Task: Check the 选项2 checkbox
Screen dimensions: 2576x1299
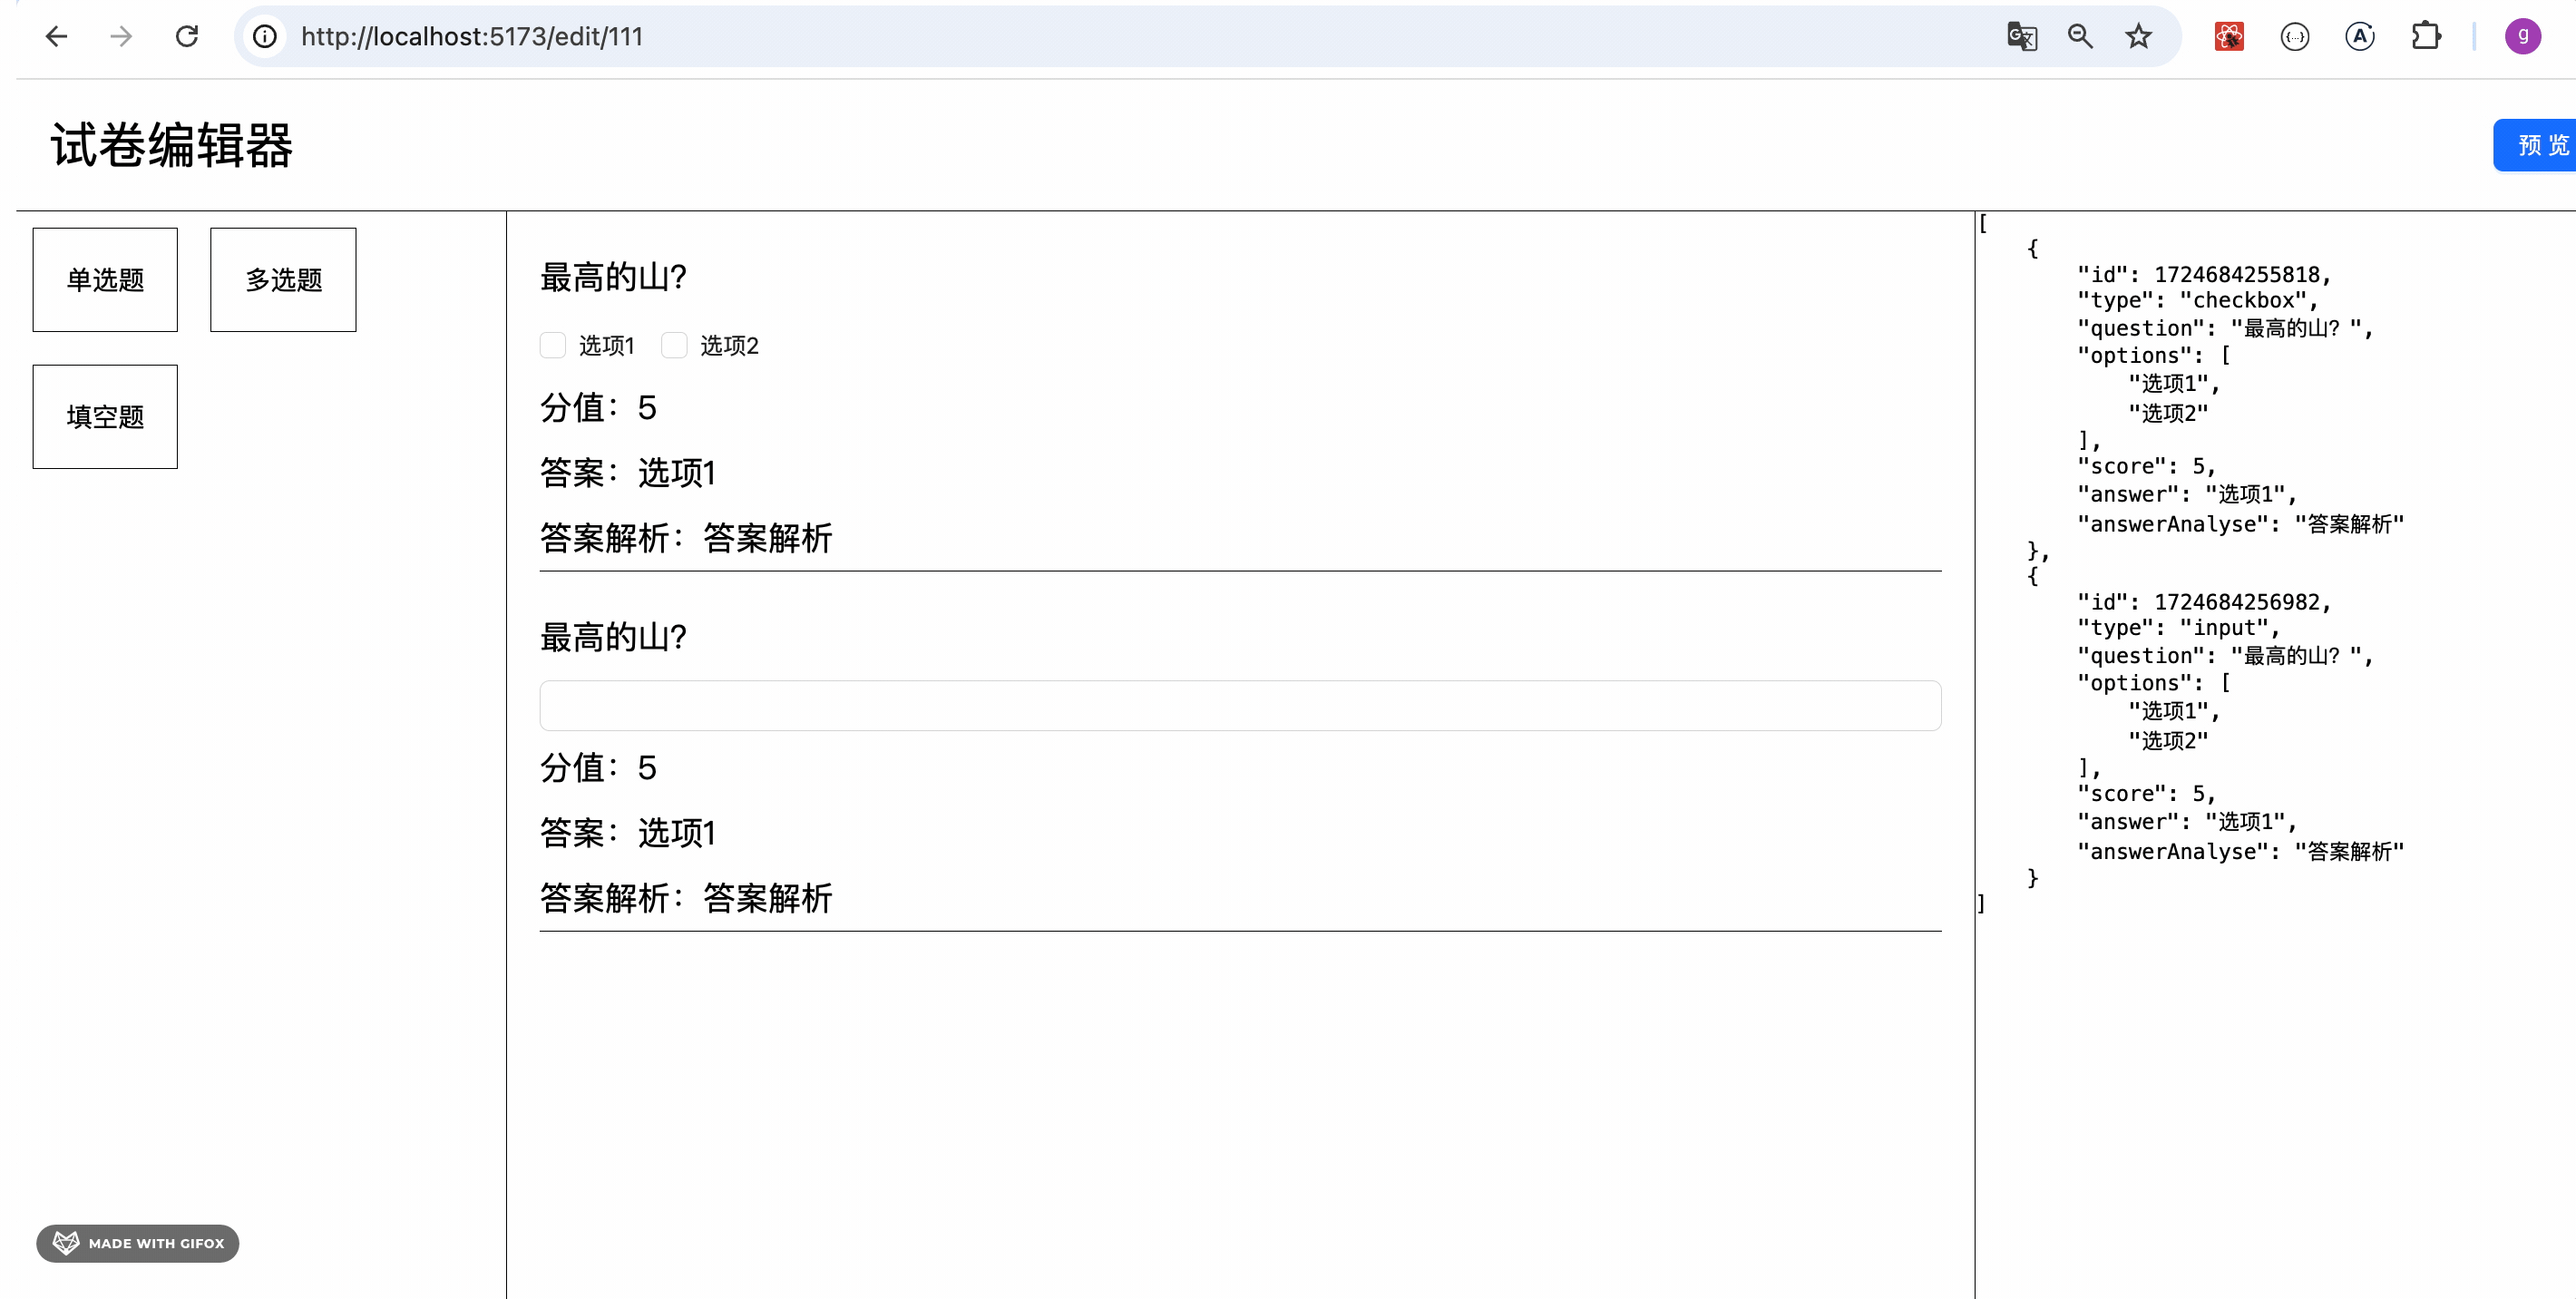Action: [x=675, y=346]
